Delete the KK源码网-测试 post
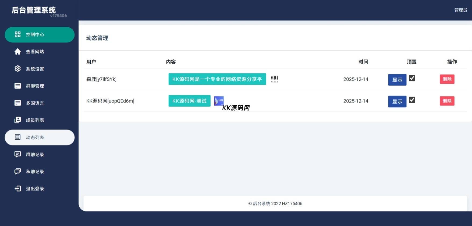 (447, 101)
